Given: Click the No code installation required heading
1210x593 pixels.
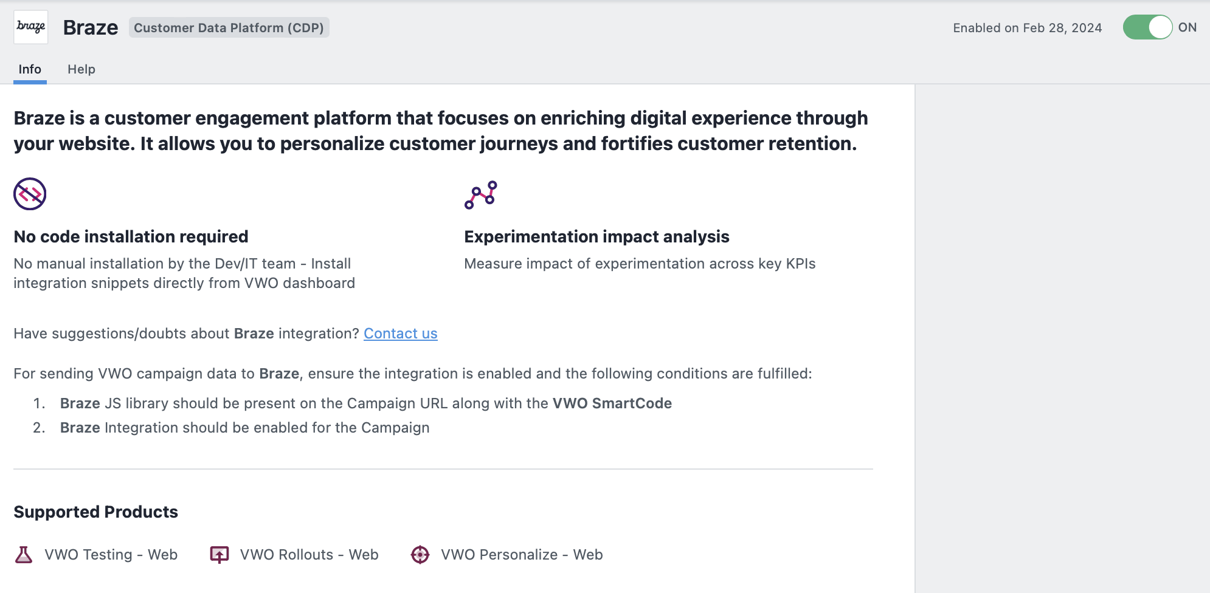Looking at the screenshot, I should point(131,236).
